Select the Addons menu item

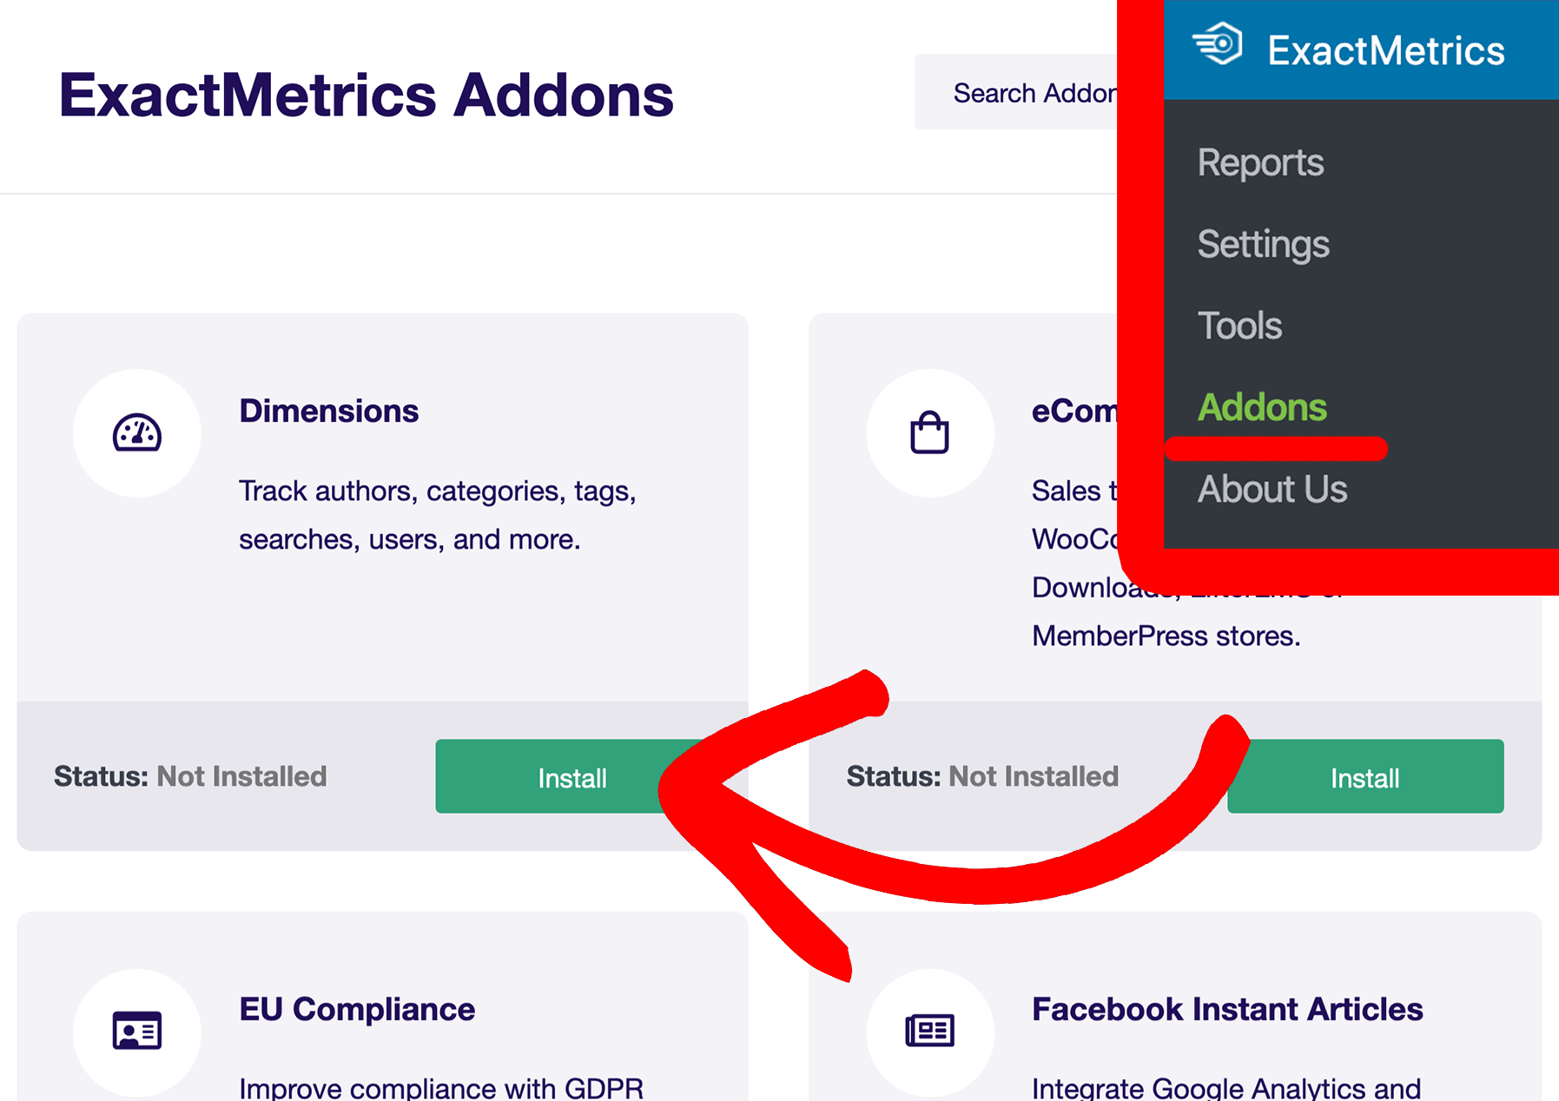pos(1262,407)
